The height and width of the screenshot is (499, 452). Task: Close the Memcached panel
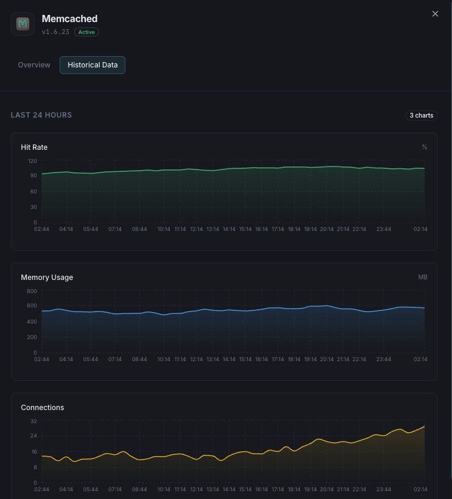(x=435, y=14)
